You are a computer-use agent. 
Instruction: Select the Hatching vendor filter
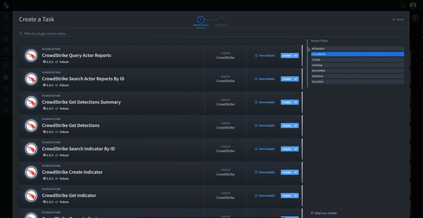click(358, 65)
